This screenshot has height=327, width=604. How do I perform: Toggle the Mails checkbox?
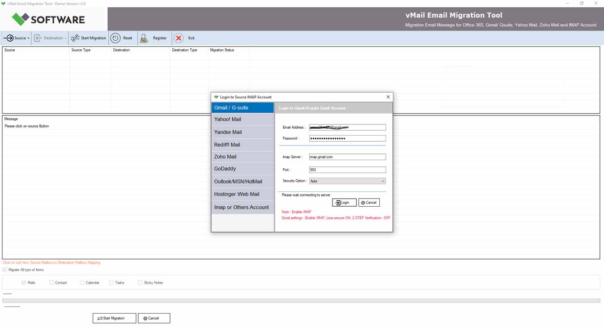24,283
